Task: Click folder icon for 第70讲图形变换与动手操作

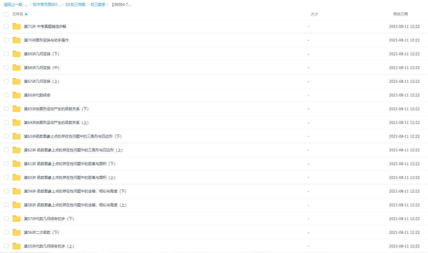Action: 16,40
